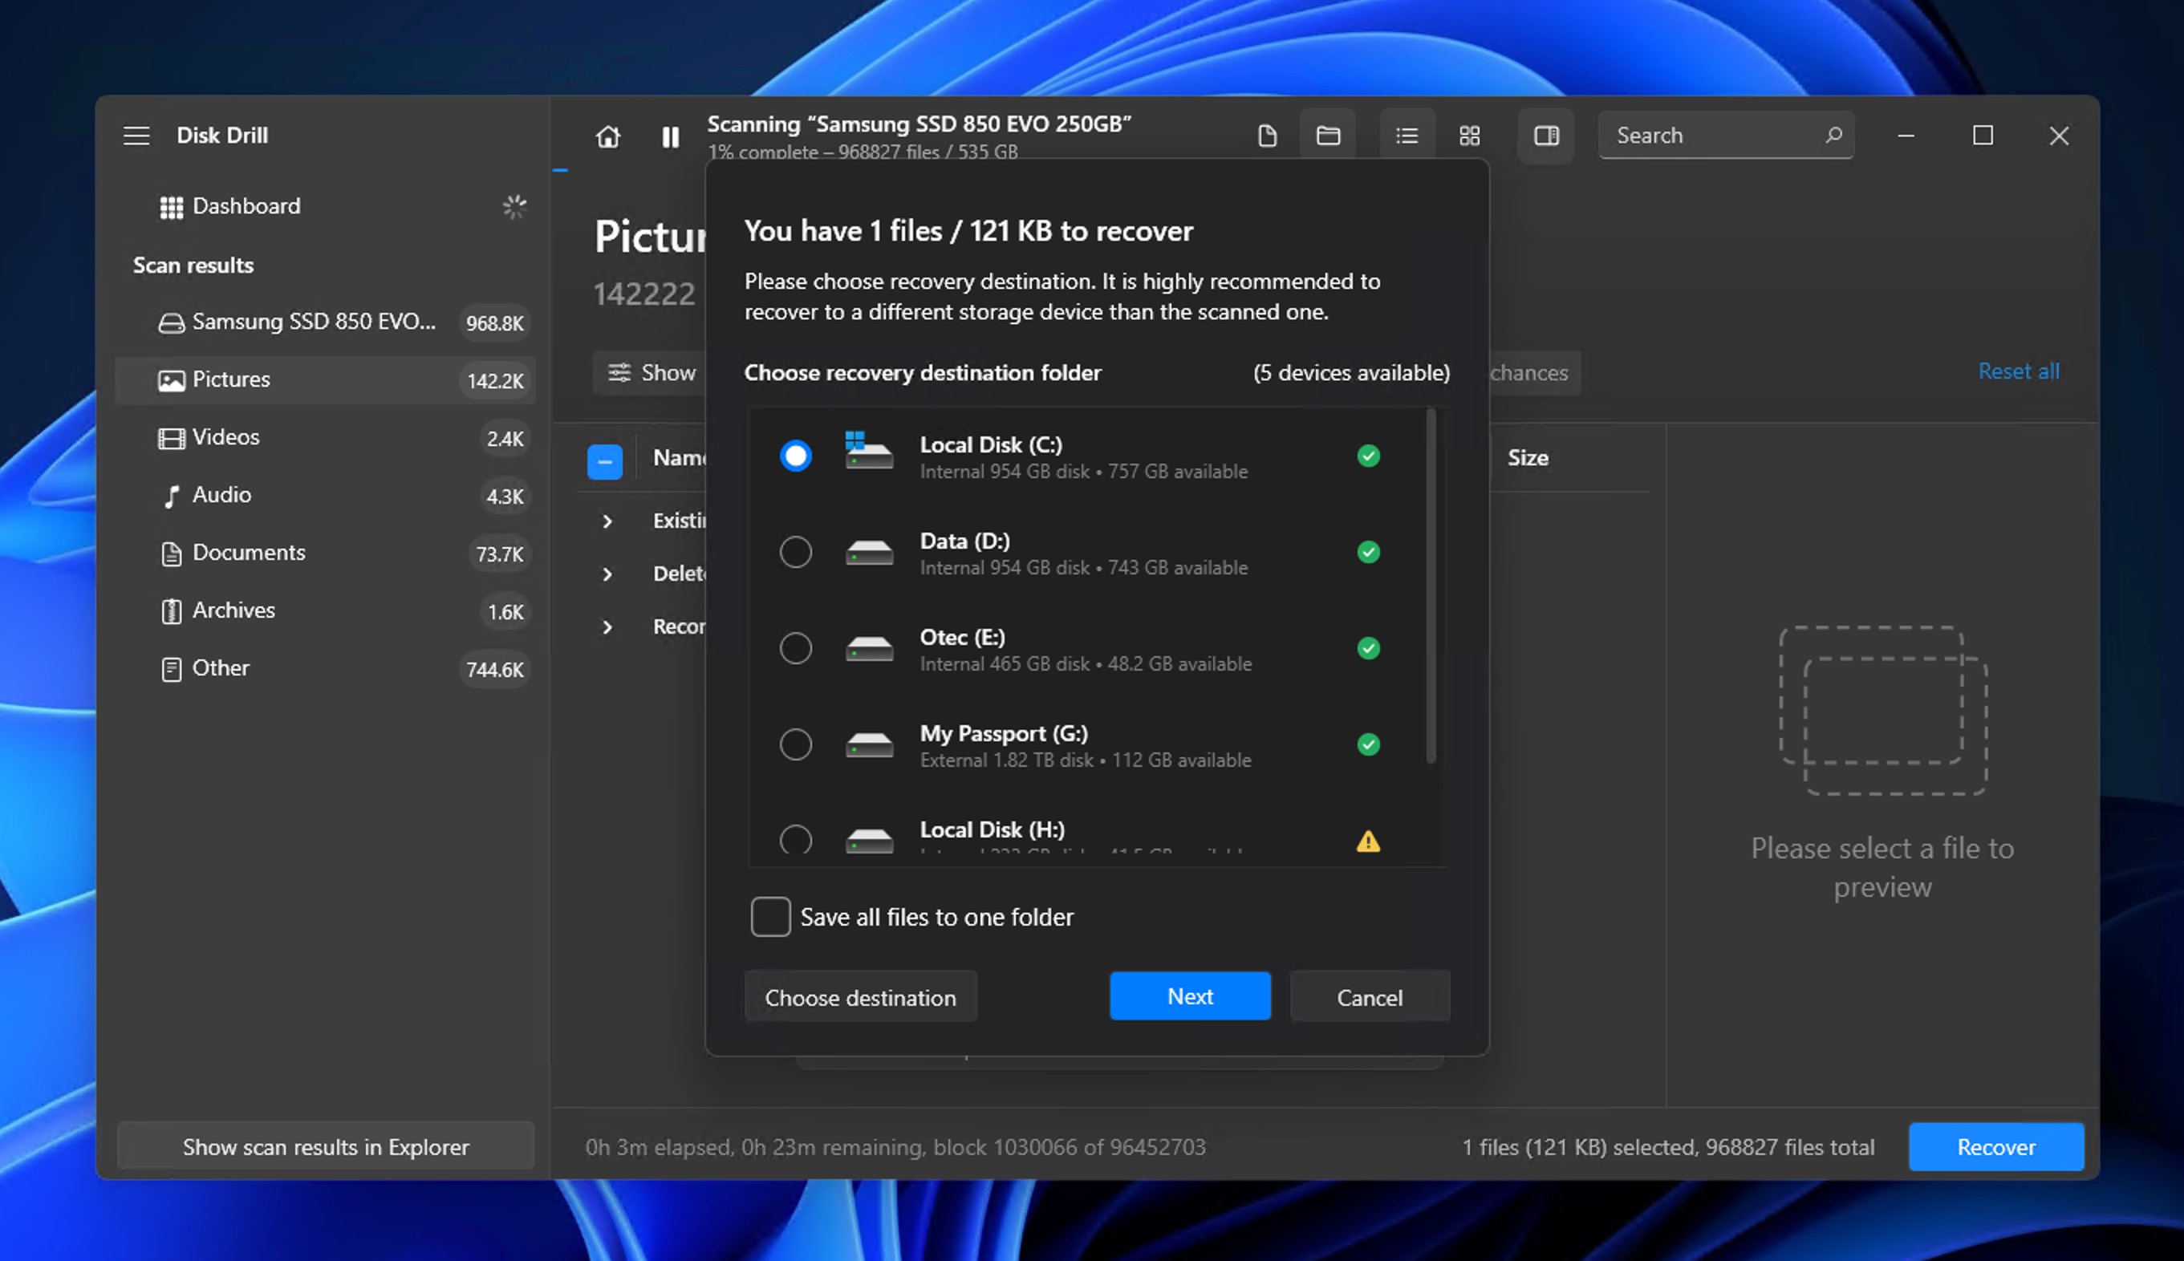Expand the Deleted files row
Image resolution: width=2184 pixels, height=1261 pixels.
coord(608,574)
